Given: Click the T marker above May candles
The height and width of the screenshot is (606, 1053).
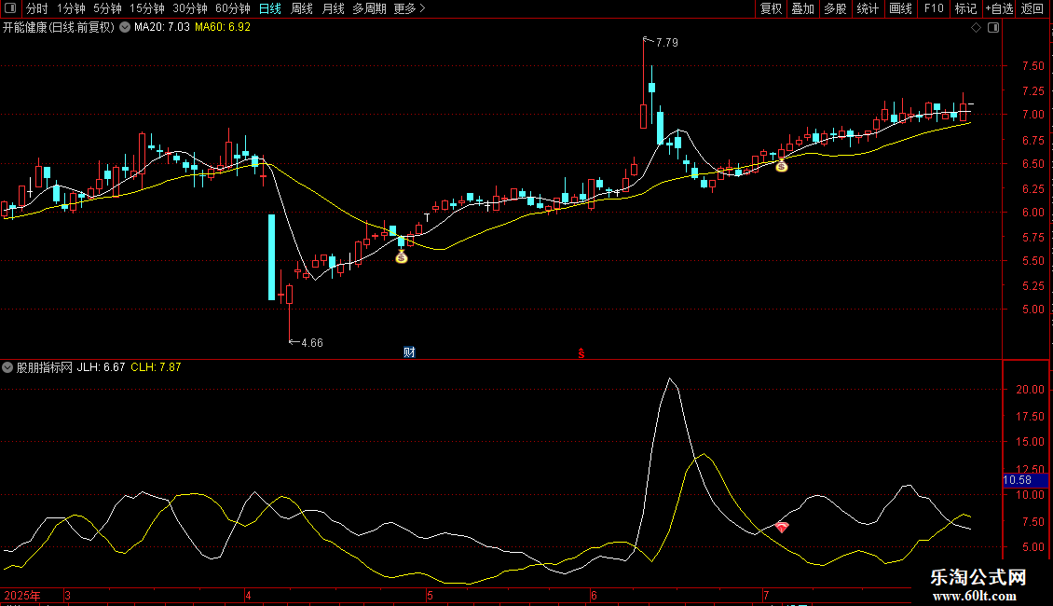Looking at the screenshot, I should (427, 217).
